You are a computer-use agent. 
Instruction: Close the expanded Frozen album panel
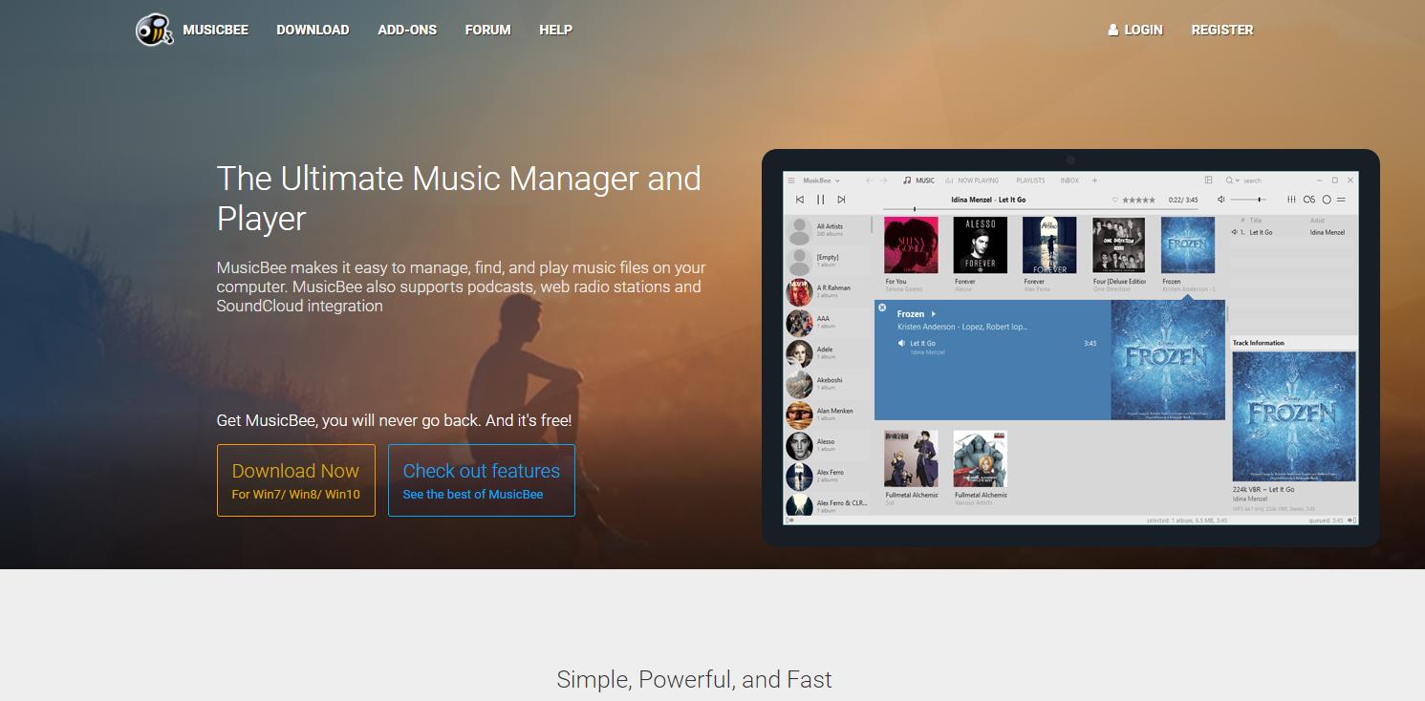(x=882, y=308)
